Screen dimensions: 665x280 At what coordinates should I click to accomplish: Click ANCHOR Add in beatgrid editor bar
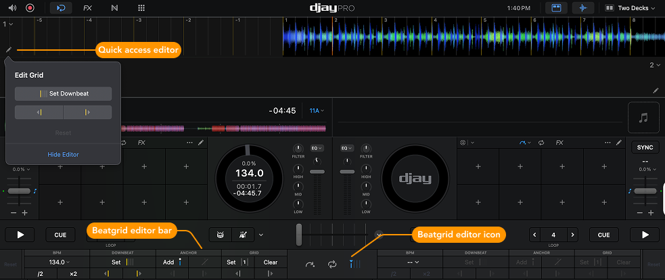pyautogui.click(x=173, y=262)
